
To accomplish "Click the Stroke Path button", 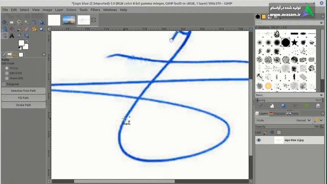I will click(x=24, y=105).
